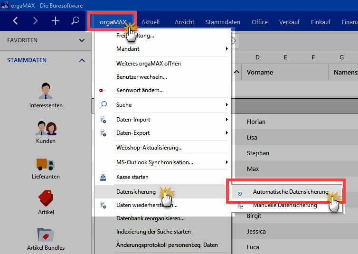
Task: Click the STAMMDATEN section header
Action: 46,60
